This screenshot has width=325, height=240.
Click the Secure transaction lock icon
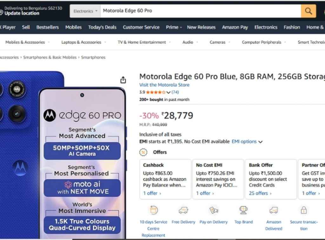(303, 210)
